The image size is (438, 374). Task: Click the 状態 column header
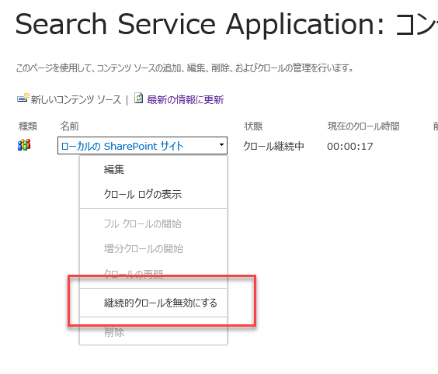[x=253, y=126]
